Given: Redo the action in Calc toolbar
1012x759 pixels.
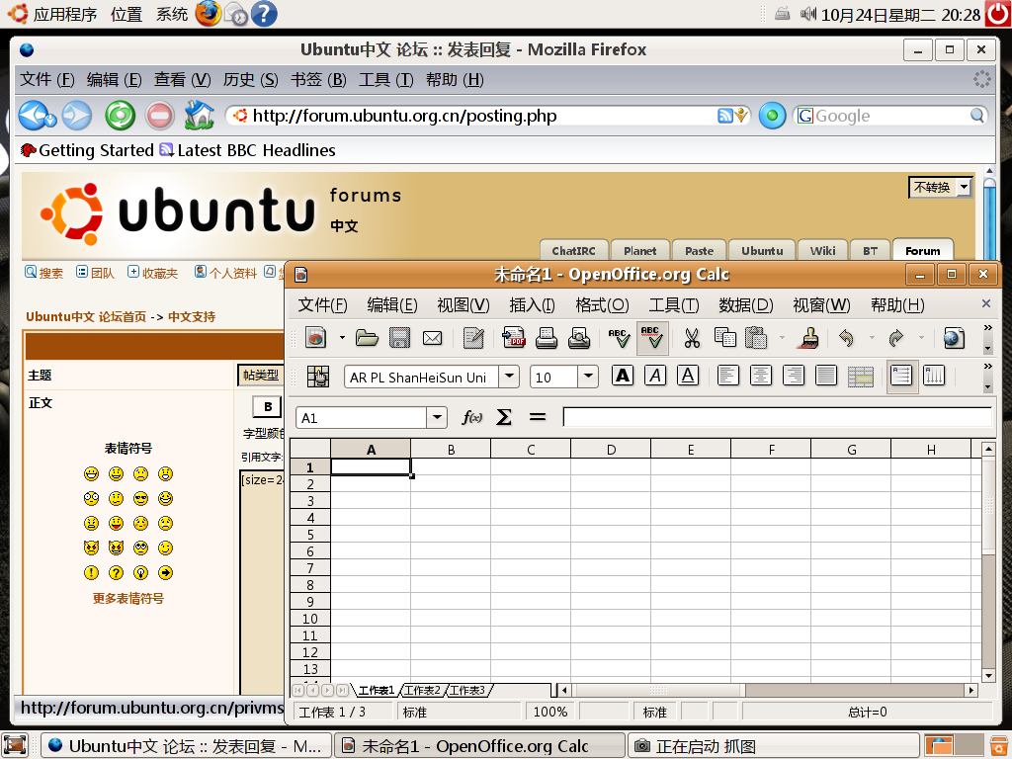Looking at the screenshot, I should (x=895, y=338).
